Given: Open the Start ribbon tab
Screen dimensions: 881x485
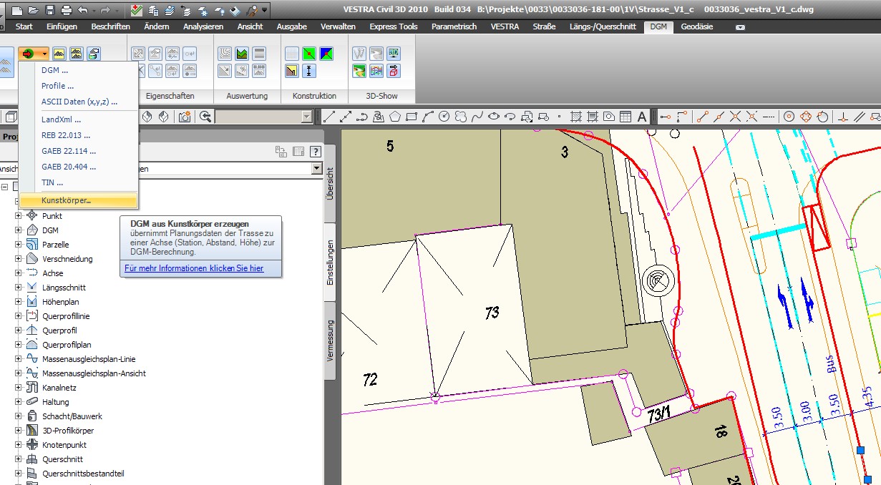Looking at the screenshot, I should click(24, 26).
